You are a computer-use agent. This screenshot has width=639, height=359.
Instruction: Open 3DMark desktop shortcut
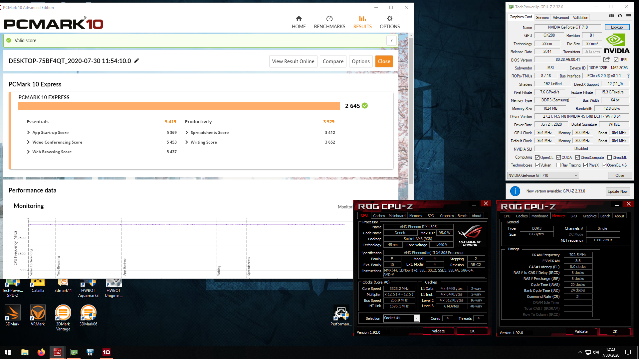tap(12, 315)
